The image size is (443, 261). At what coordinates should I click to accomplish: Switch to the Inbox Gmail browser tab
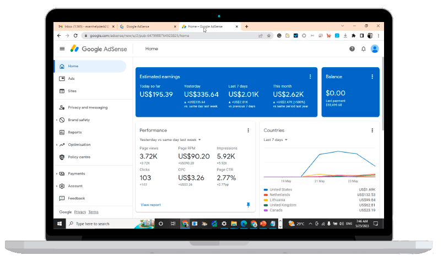(x=83, y=26)
